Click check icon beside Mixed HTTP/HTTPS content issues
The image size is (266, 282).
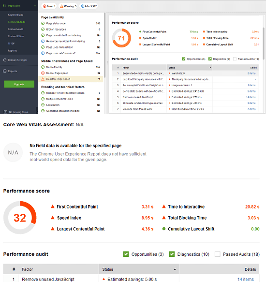(43, 93)
